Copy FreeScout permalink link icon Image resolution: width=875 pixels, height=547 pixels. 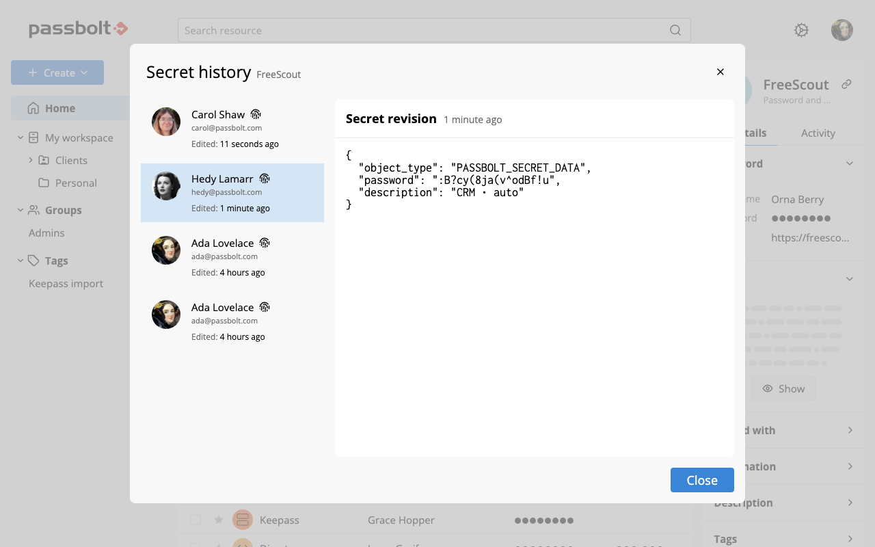pyautogui.click(x=846, y=84)
